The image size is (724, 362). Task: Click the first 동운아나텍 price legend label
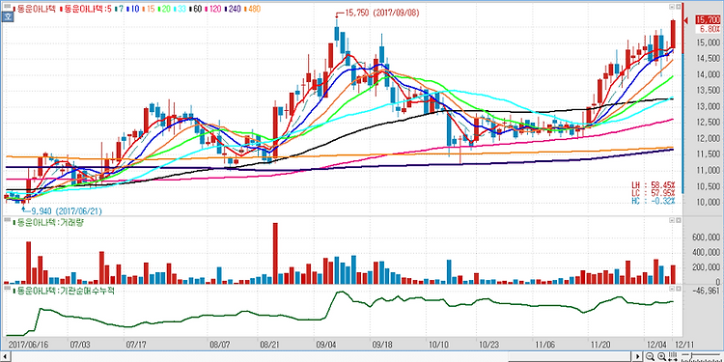36,9
